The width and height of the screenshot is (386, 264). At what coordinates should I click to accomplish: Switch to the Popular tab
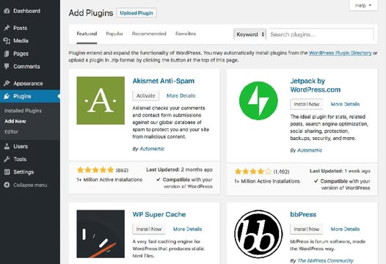tap(114, 34)
